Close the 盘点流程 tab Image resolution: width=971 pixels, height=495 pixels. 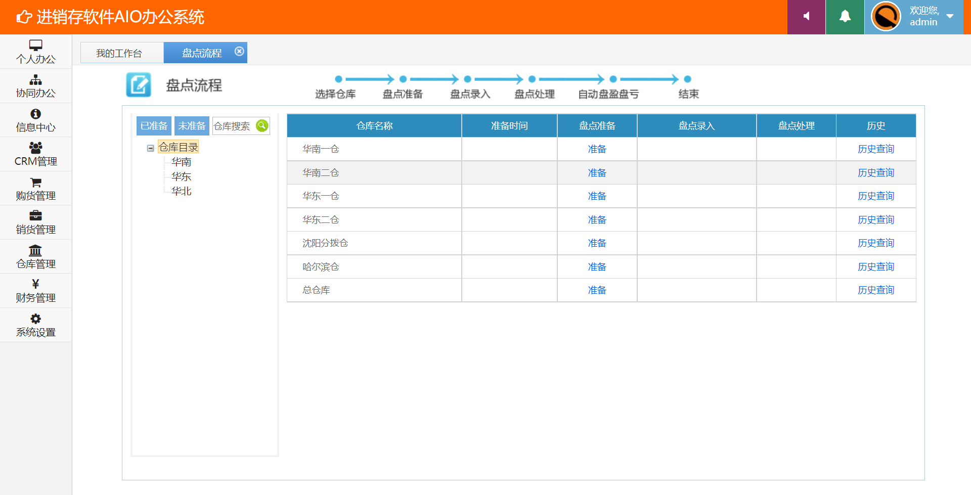tap(239, 51)
